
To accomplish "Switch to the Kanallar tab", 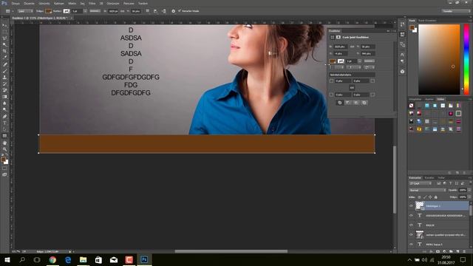I will coord(429,177).
